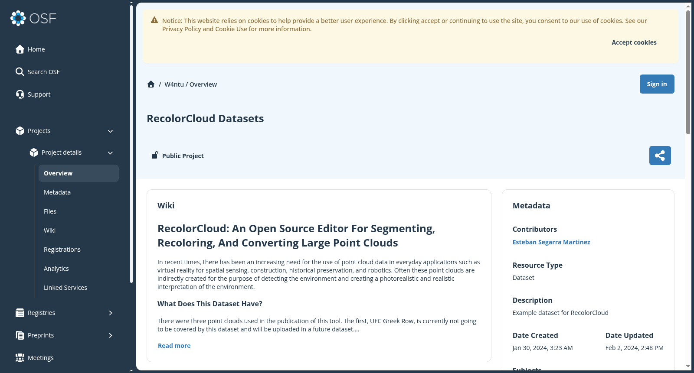Collapse the Project details chevron
This screenshot has width=694, height=373.
click(110, 153)
